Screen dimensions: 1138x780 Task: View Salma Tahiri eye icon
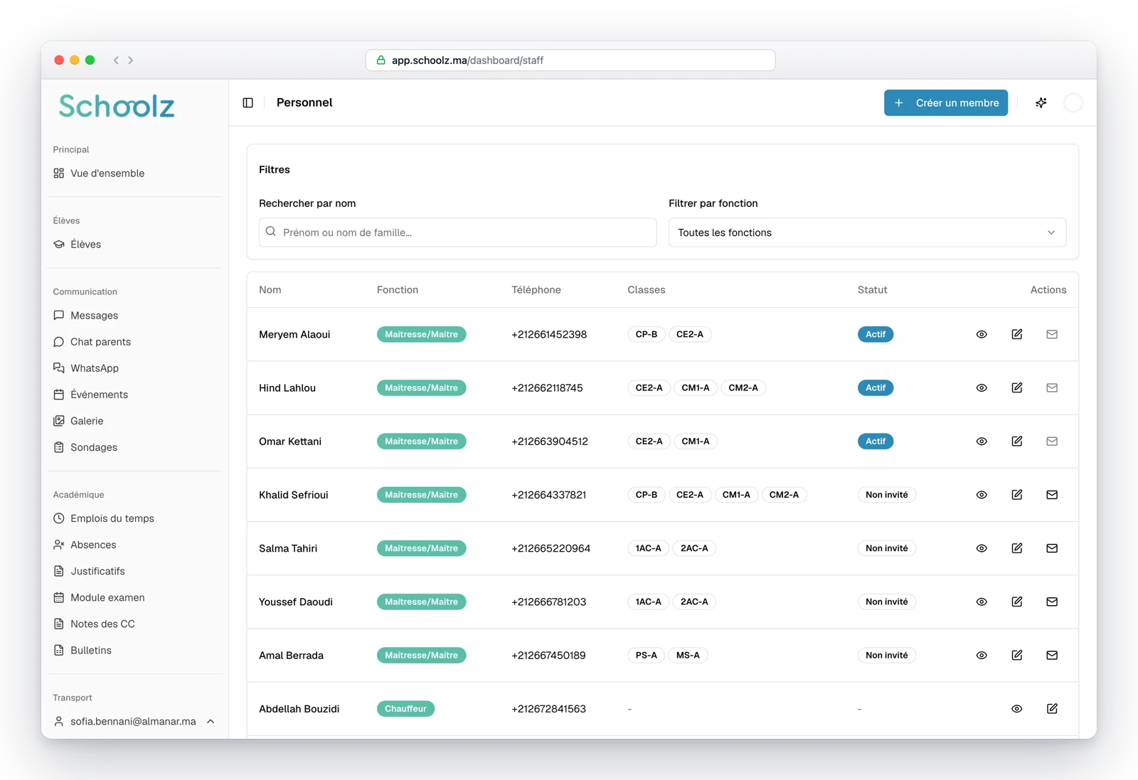[982, 548]
